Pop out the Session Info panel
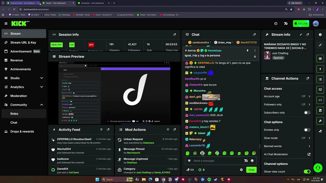 coord(174,35)
